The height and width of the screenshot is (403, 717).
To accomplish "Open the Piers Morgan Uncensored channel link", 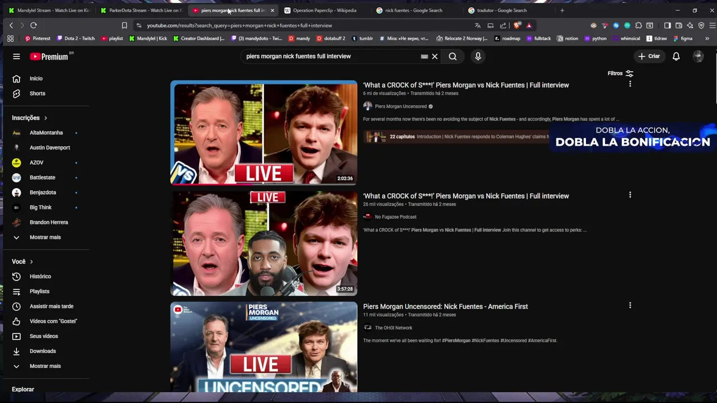I will 401,106.
